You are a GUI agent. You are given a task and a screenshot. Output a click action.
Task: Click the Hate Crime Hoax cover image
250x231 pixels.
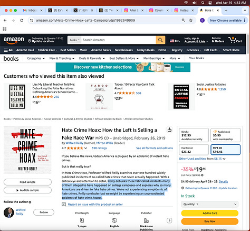(x=27, y=150)
